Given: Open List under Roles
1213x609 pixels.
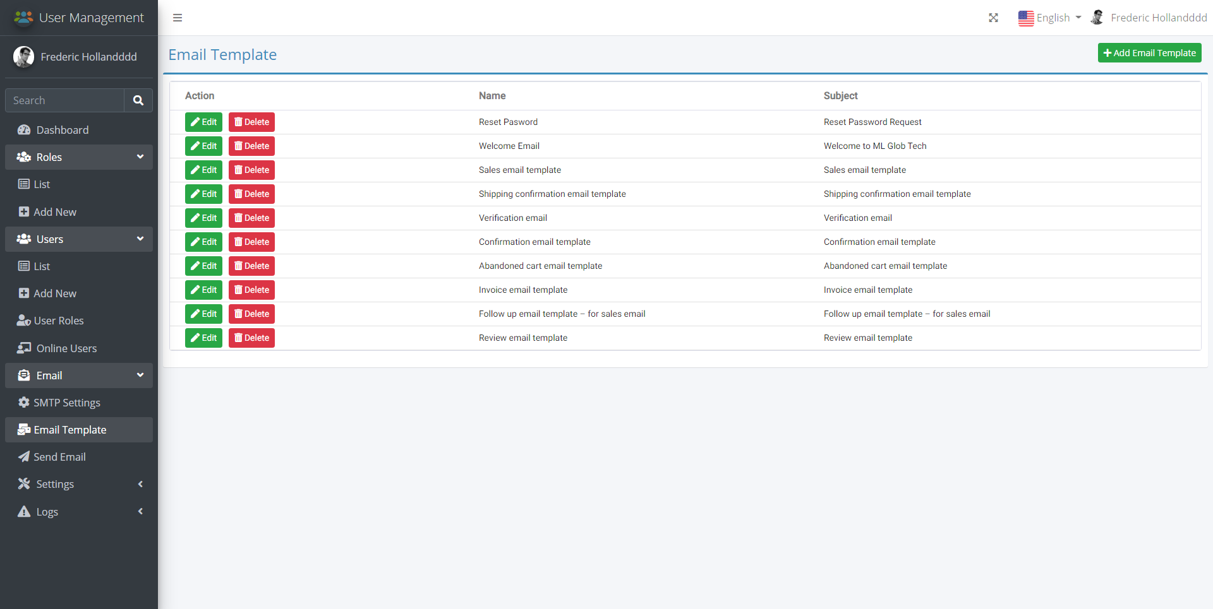Looking at the screenshot, I should [x=79, y=184].
